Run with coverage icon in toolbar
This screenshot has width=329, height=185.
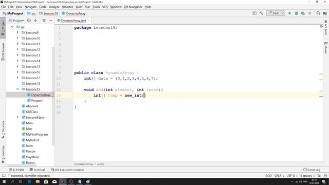tap(303, 13)
